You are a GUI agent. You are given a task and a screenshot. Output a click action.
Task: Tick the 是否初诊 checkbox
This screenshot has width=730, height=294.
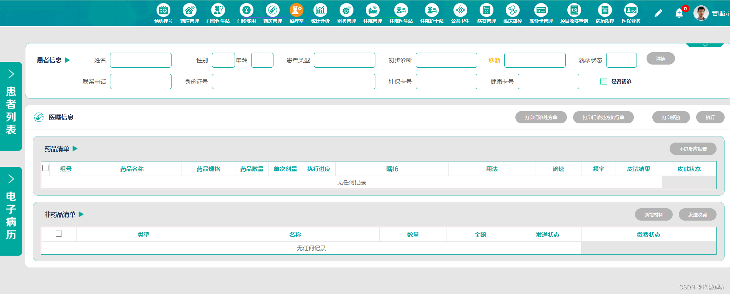(x=604, y=81)
